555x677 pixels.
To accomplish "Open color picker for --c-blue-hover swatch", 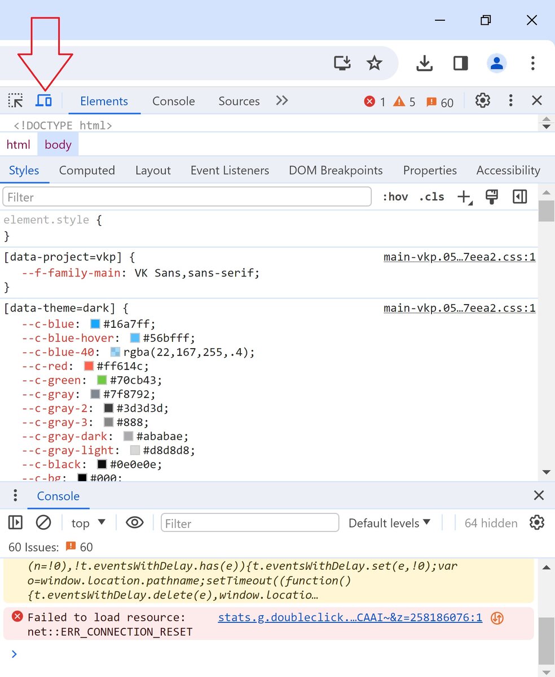I will (x=135, y=338).
